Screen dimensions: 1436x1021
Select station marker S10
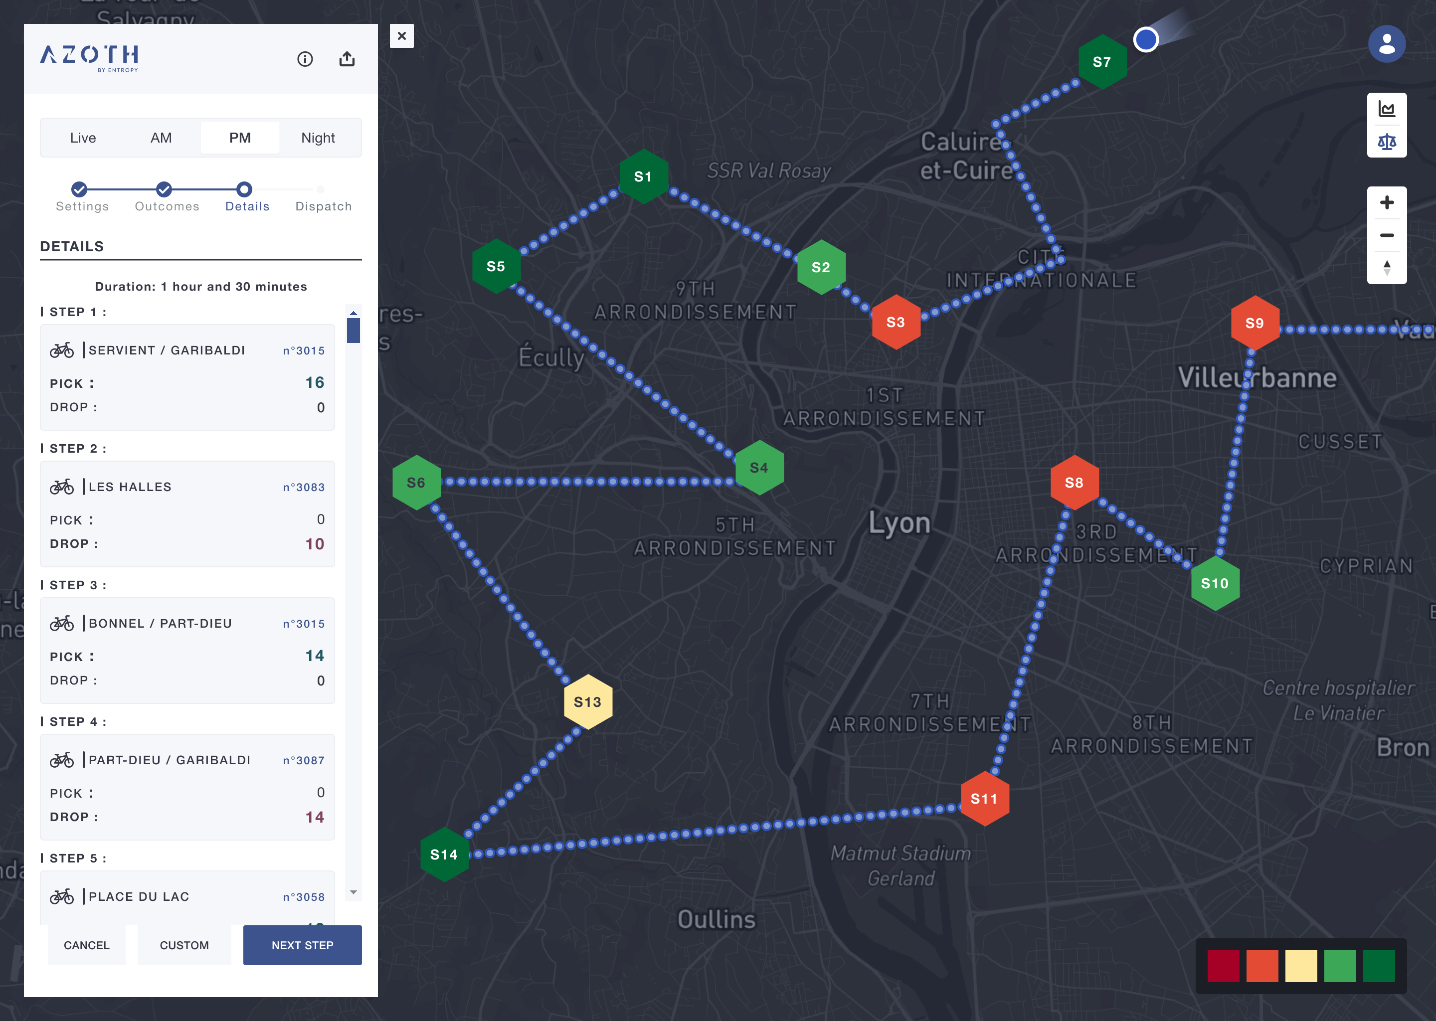pos(1215,583)
